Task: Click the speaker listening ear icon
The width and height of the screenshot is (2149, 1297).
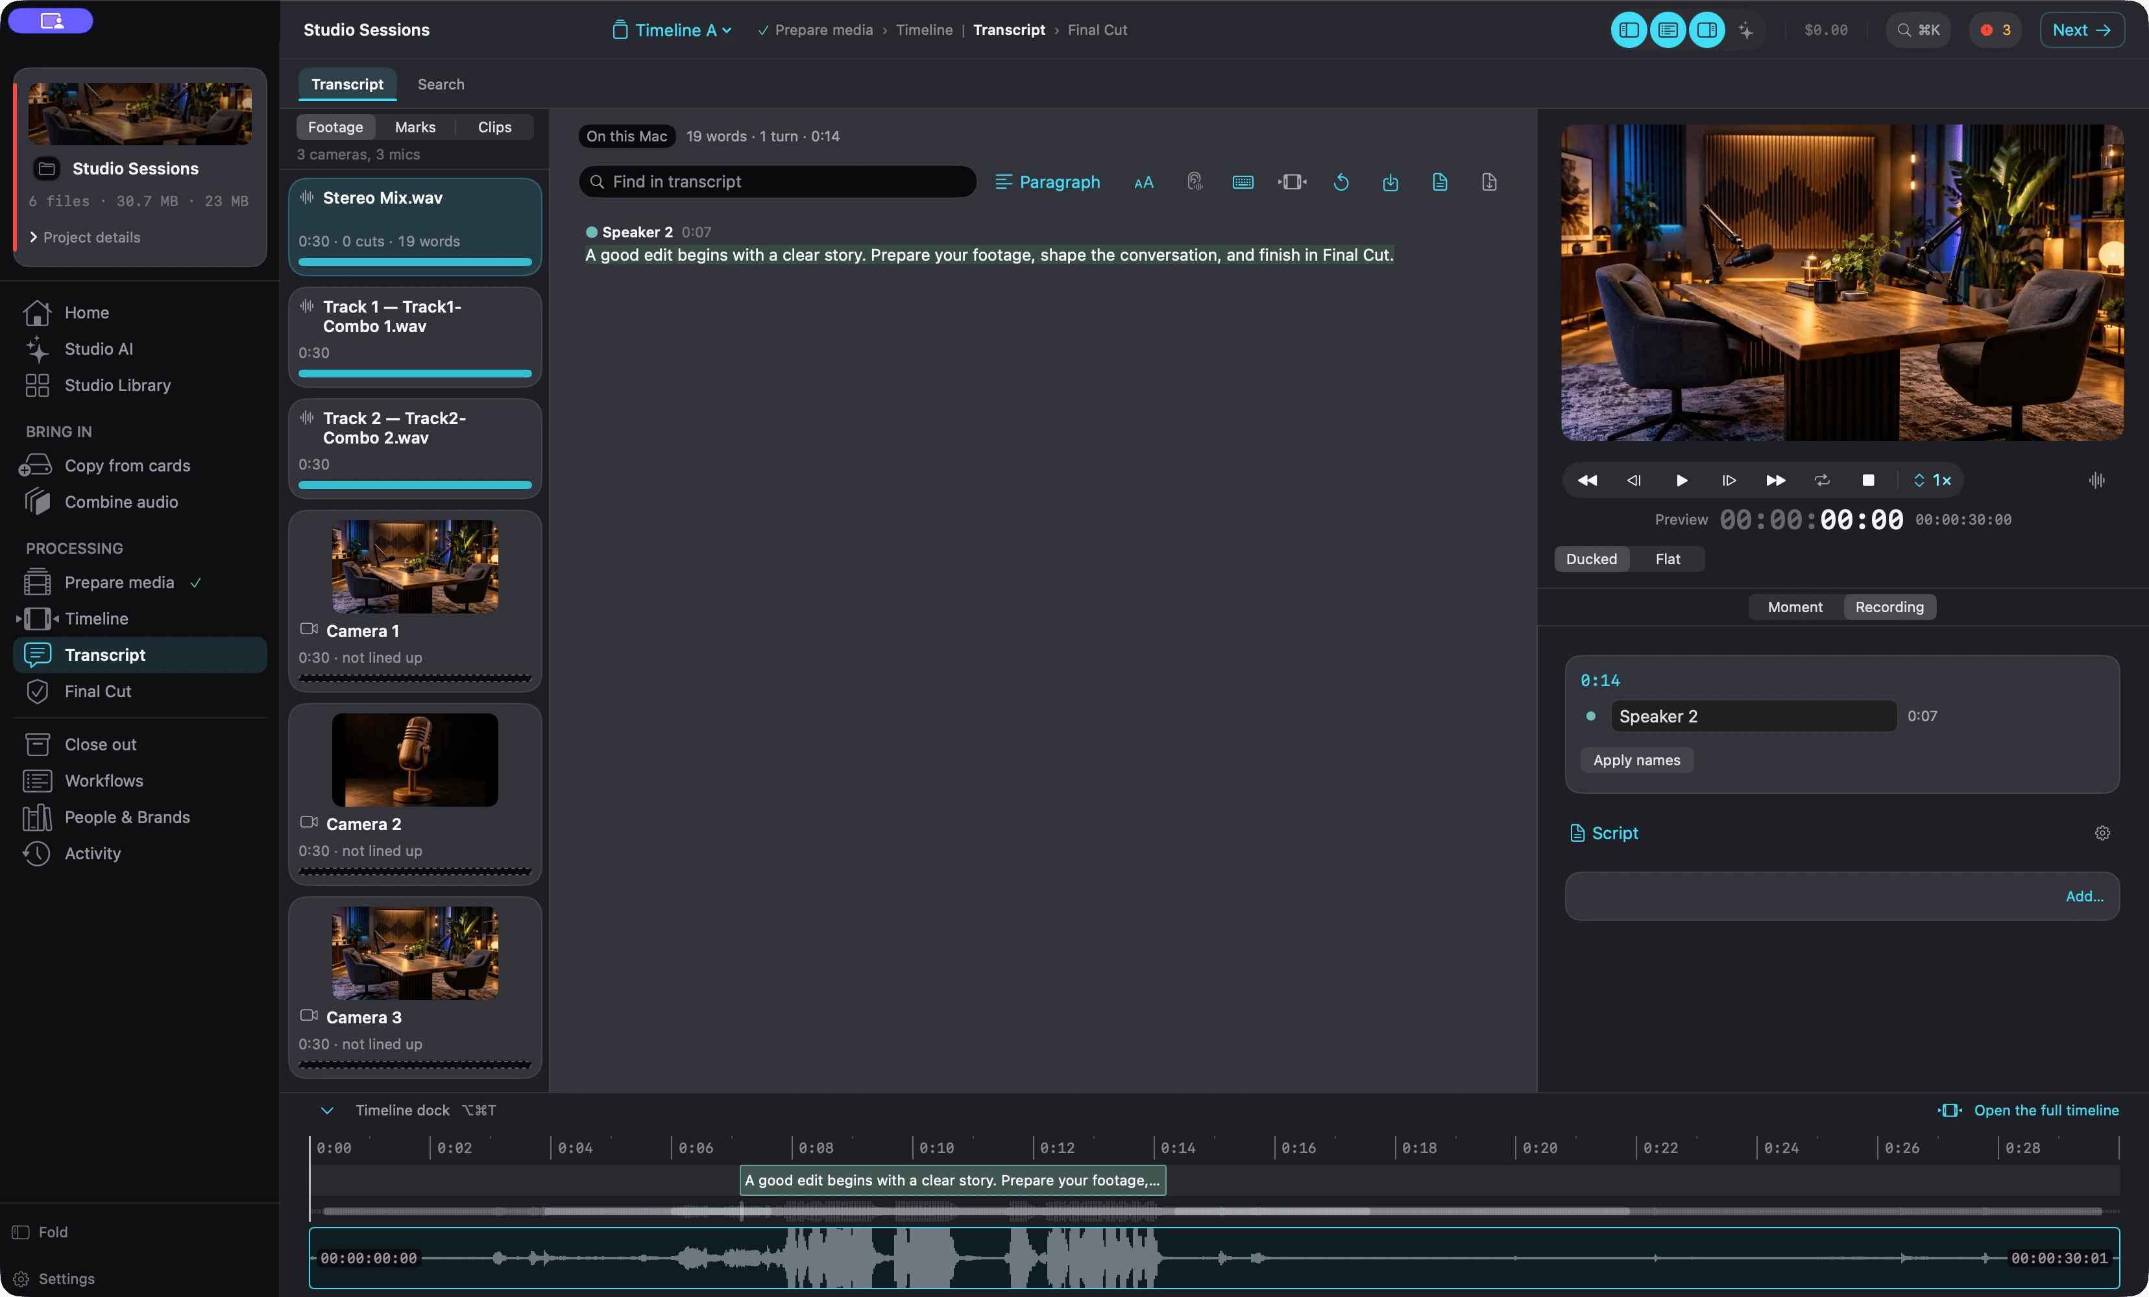Action: (1194, 182)
